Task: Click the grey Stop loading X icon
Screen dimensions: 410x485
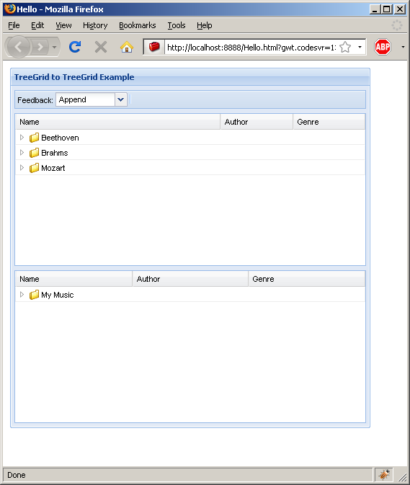Action: [101, 47]
